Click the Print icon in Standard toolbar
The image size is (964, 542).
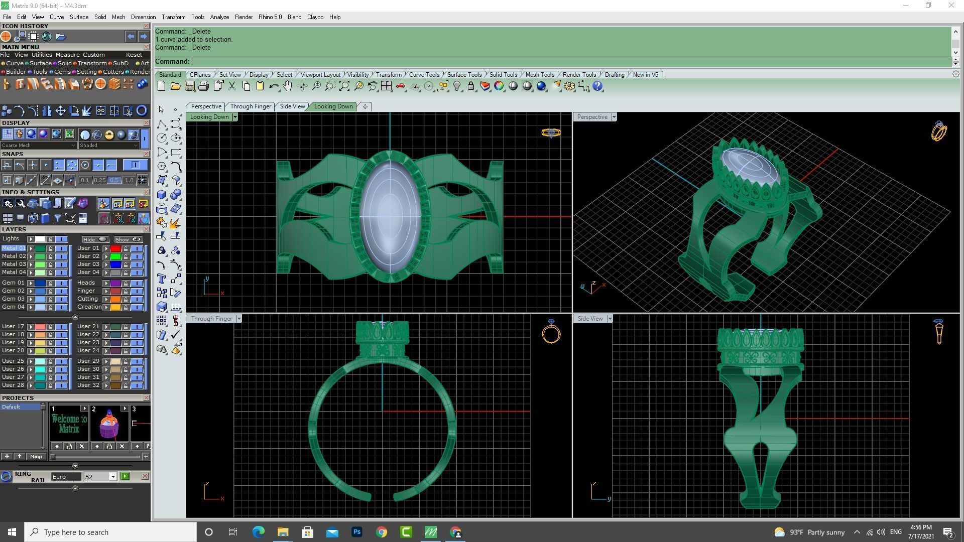[x=203, y=86]
